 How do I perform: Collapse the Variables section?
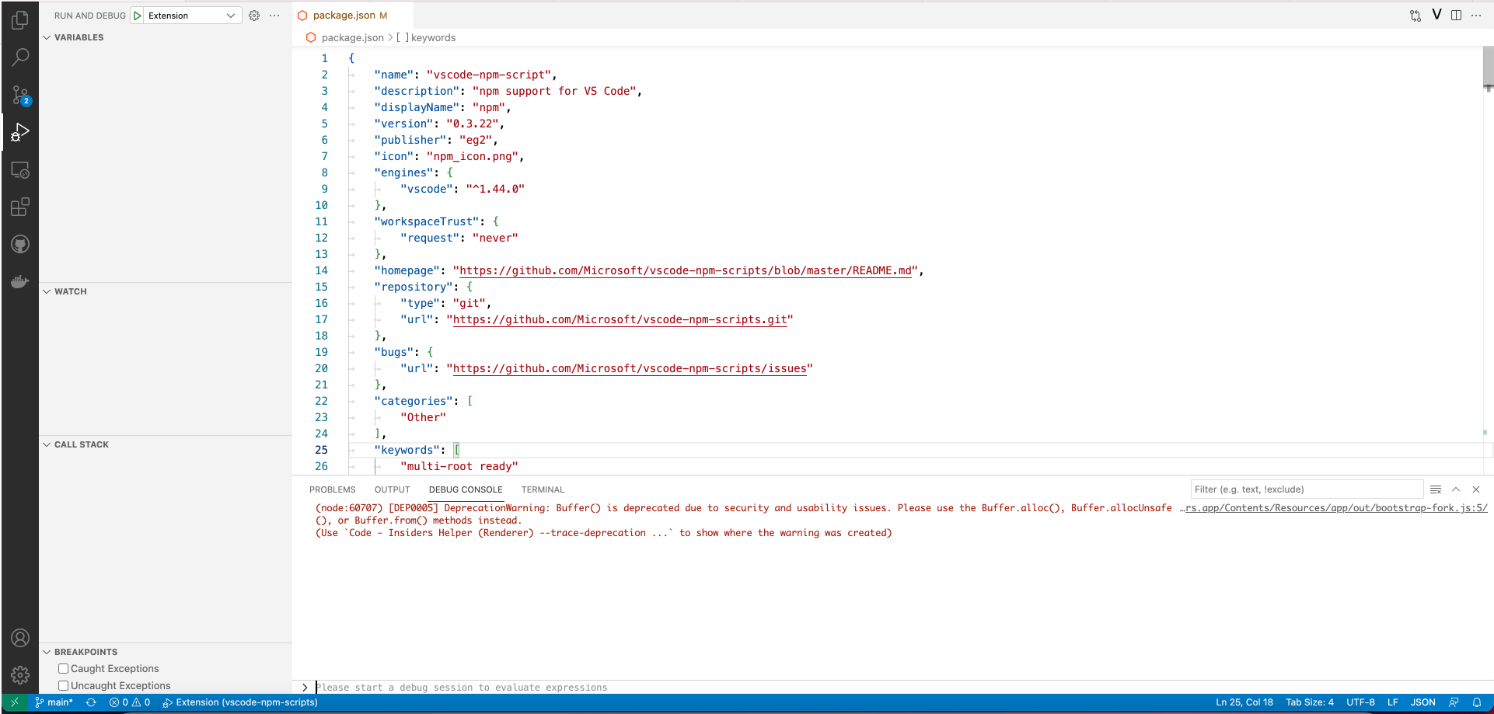[47, 37]
